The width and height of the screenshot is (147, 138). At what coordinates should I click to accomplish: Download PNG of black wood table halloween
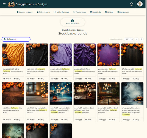[136, 79]
